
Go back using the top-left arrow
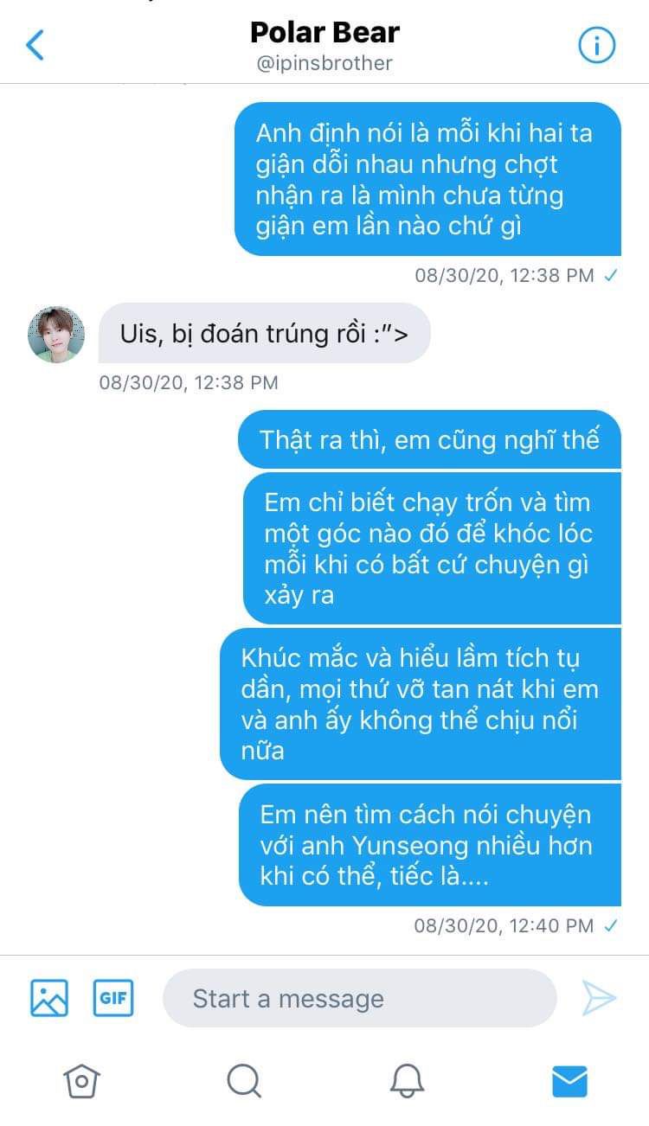pos(35,45)
